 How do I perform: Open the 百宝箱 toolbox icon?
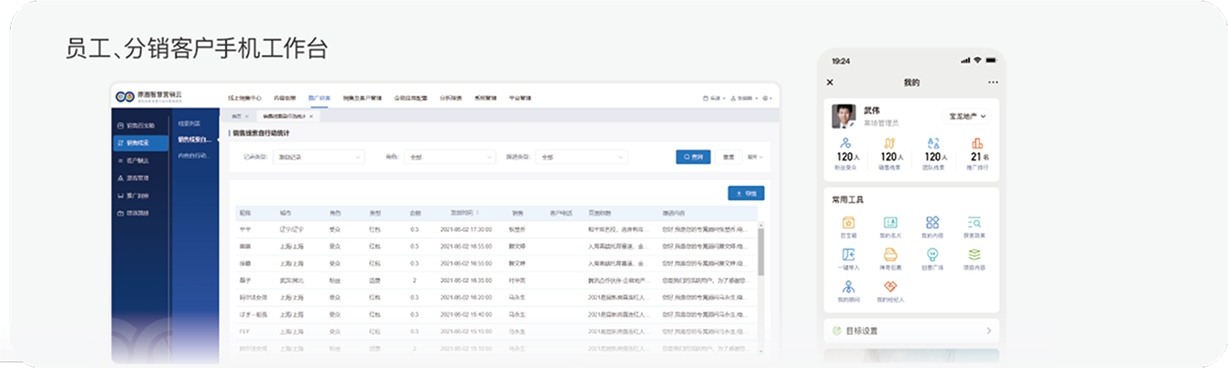tap(849, 223)
